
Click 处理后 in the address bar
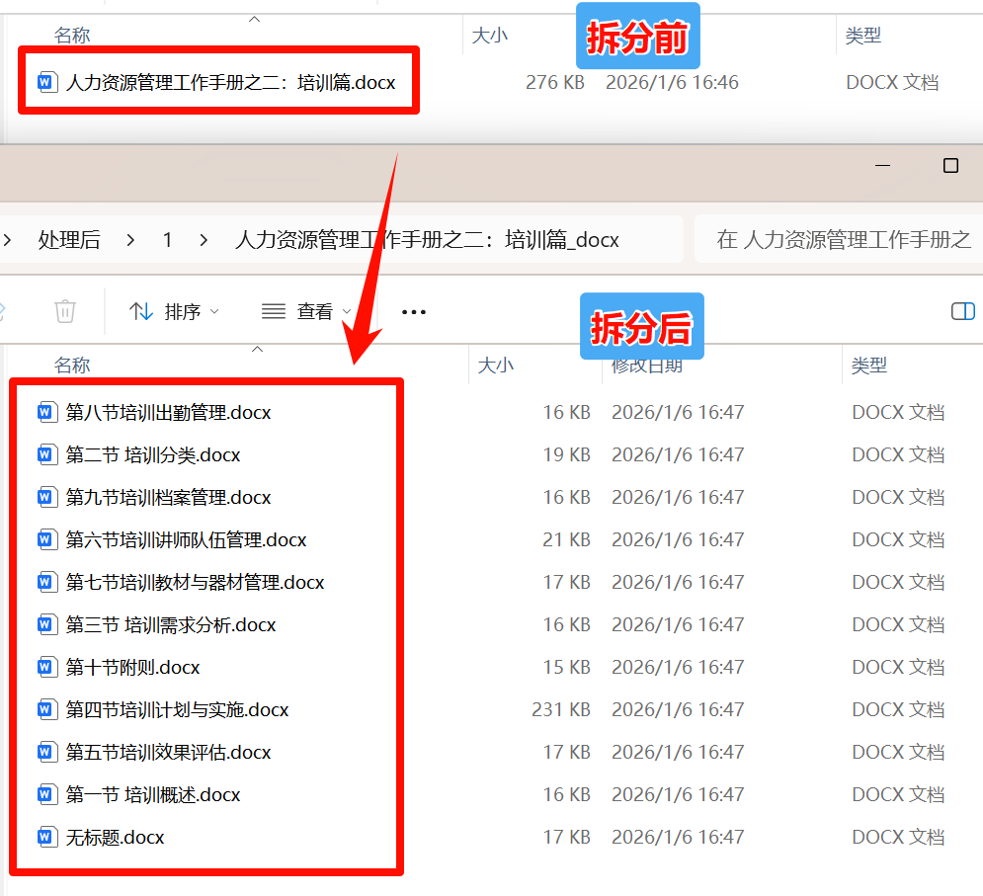pos(69,239)
